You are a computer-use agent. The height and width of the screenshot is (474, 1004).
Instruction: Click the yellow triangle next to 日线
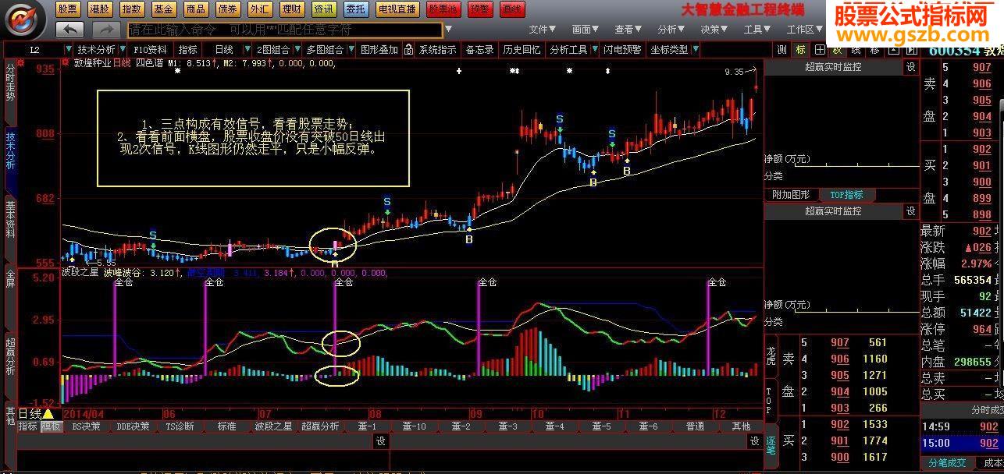[x=48, y=413]
